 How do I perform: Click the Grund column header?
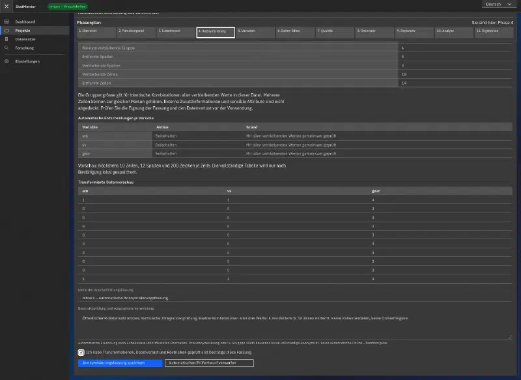(251, 127)
